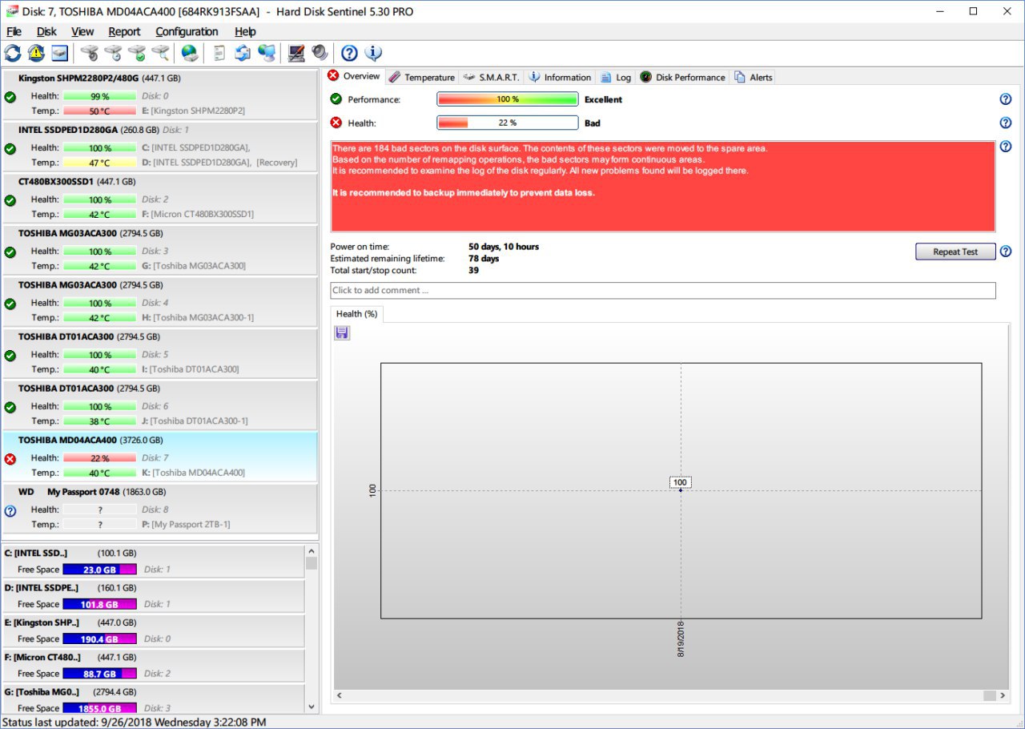Image resolution: width=1025 pixels, height=729 pixels.
Task: Click the monitor with red pen icon
Action: (296, 53)
